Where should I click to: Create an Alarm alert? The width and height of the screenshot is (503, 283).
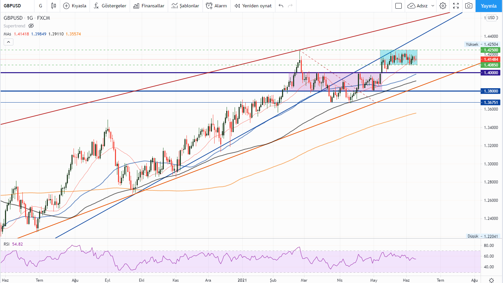pos(216,6)
